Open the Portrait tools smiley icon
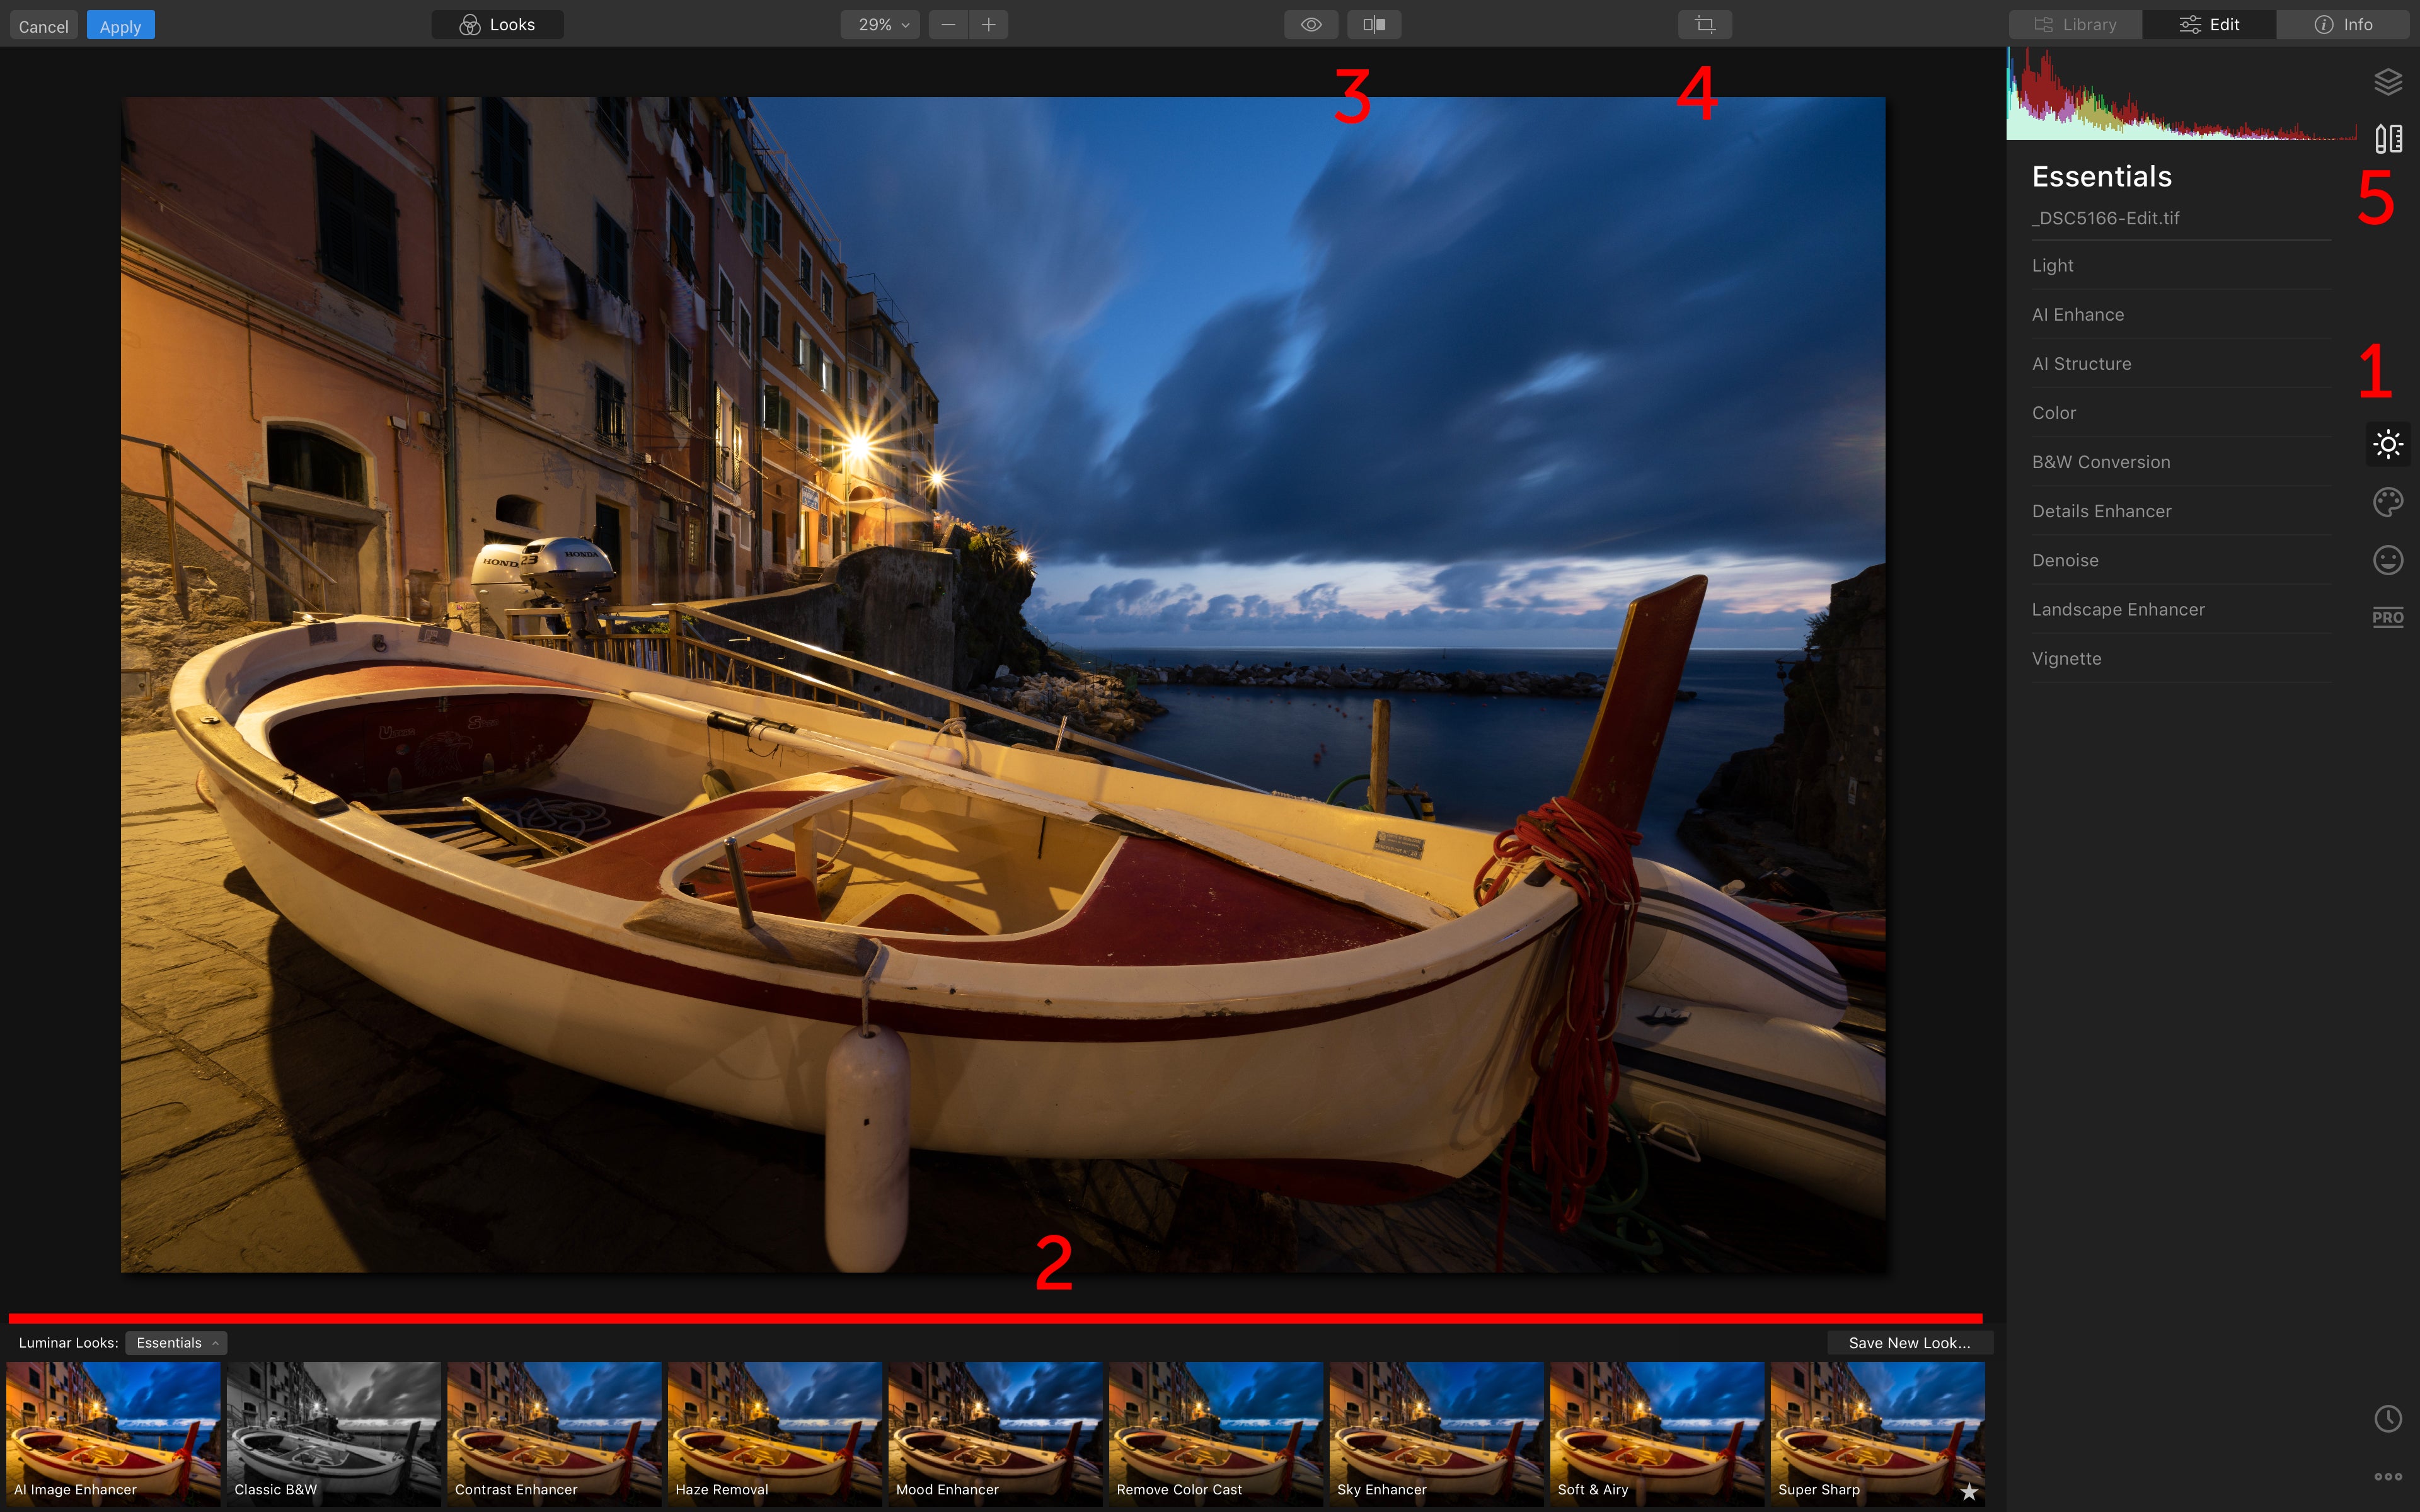 pyautogui.click(x=2388, y=559)
